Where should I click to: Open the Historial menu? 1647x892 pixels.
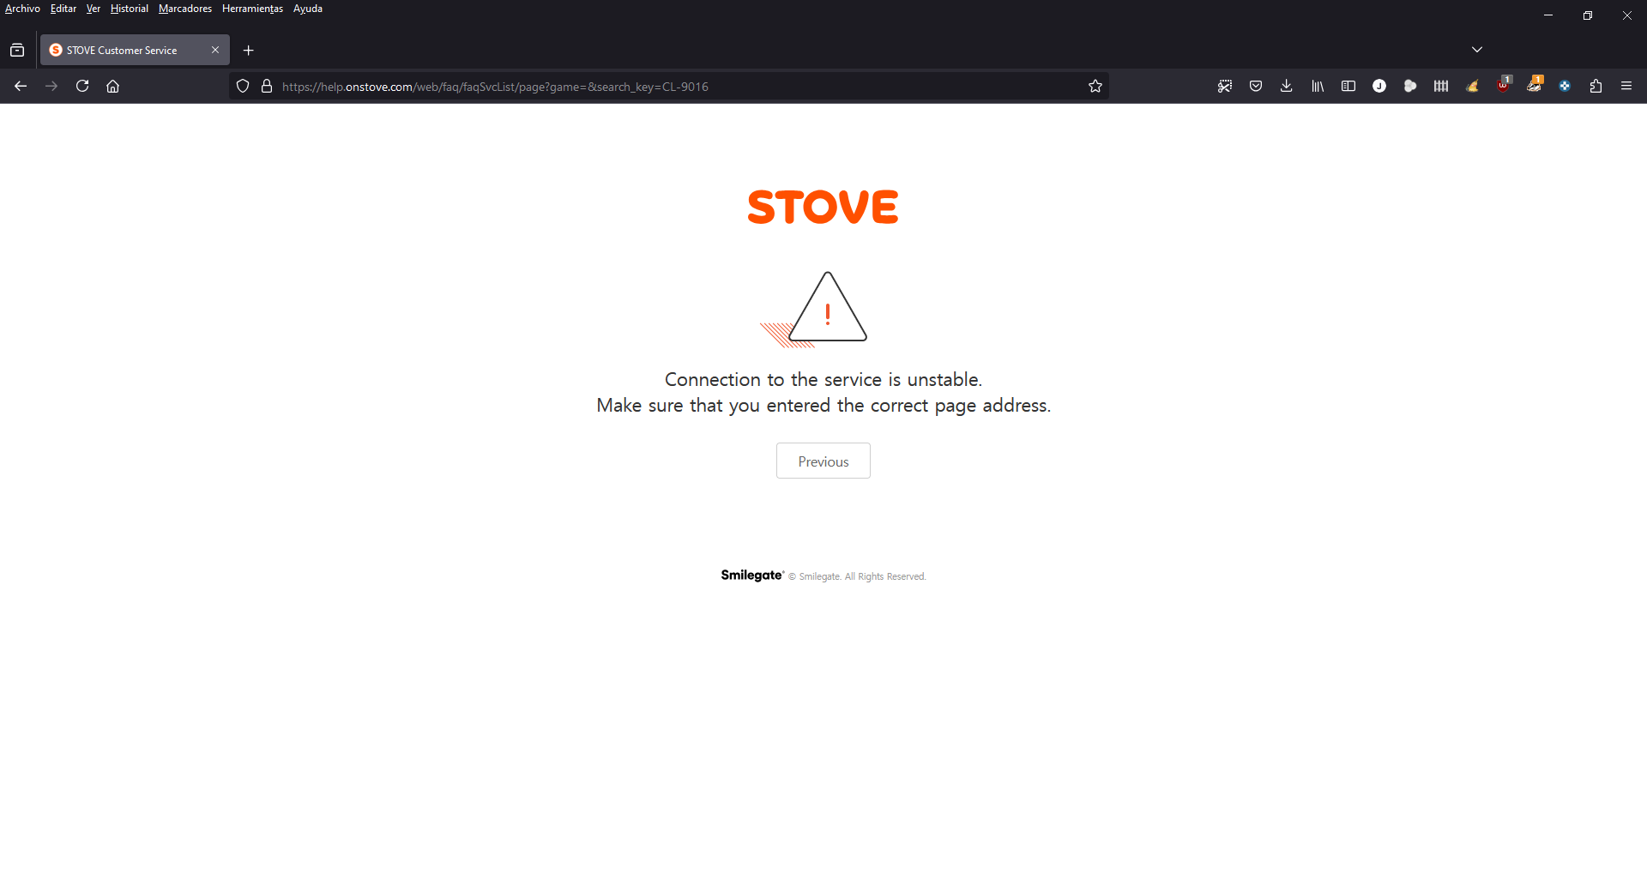tap(130, 9)
